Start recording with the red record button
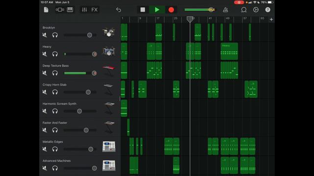 (171, 10)
